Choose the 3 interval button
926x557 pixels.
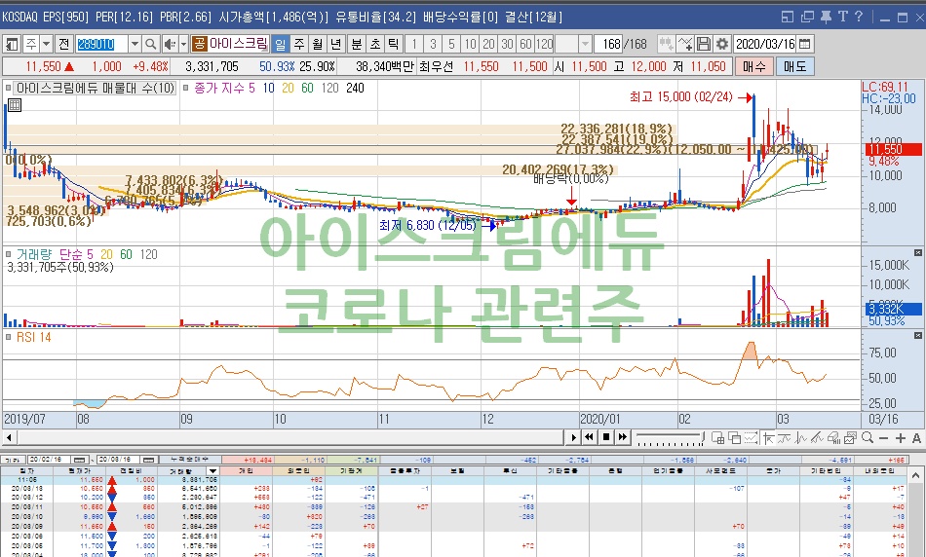[x=433, y=44]
